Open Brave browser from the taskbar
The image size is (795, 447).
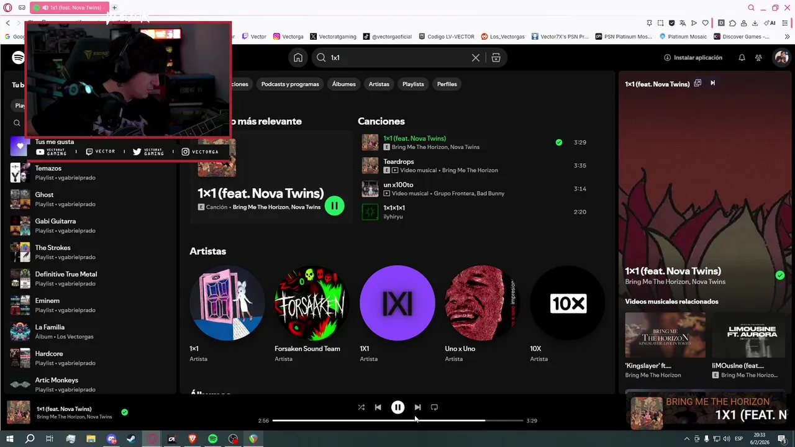pos(193,439)
